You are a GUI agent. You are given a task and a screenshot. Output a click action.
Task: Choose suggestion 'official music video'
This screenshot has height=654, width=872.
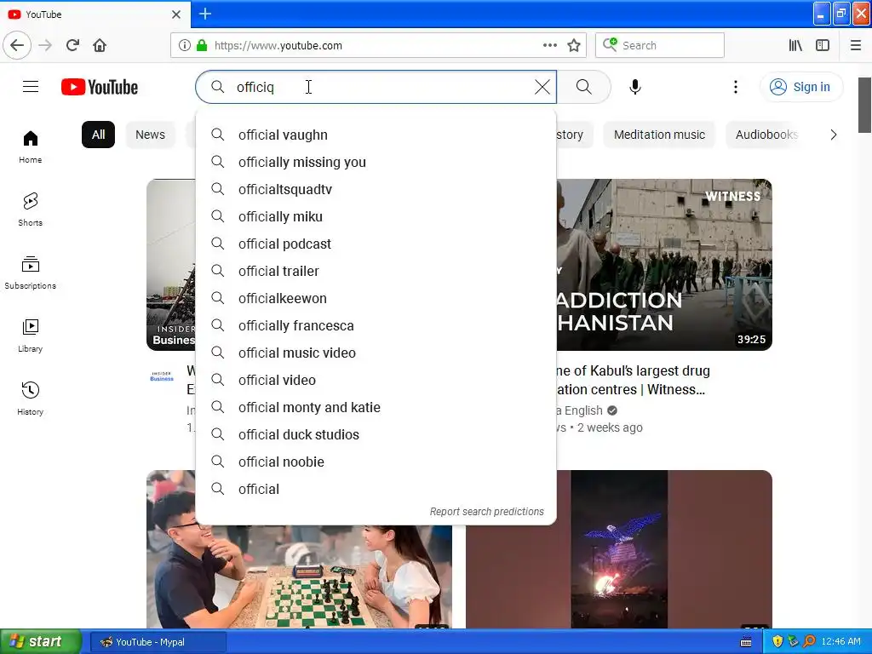click(x=376, y=353)
